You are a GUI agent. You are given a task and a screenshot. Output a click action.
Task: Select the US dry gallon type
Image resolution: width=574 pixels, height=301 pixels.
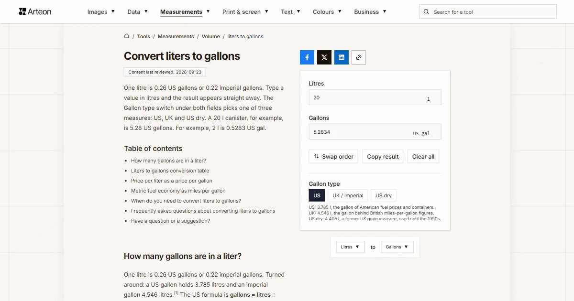384,195
